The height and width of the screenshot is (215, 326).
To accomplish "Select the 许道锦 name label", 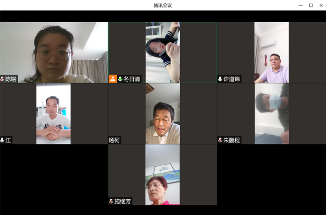I will [231, 79].
